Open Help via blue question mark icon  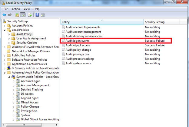(37, 15)
